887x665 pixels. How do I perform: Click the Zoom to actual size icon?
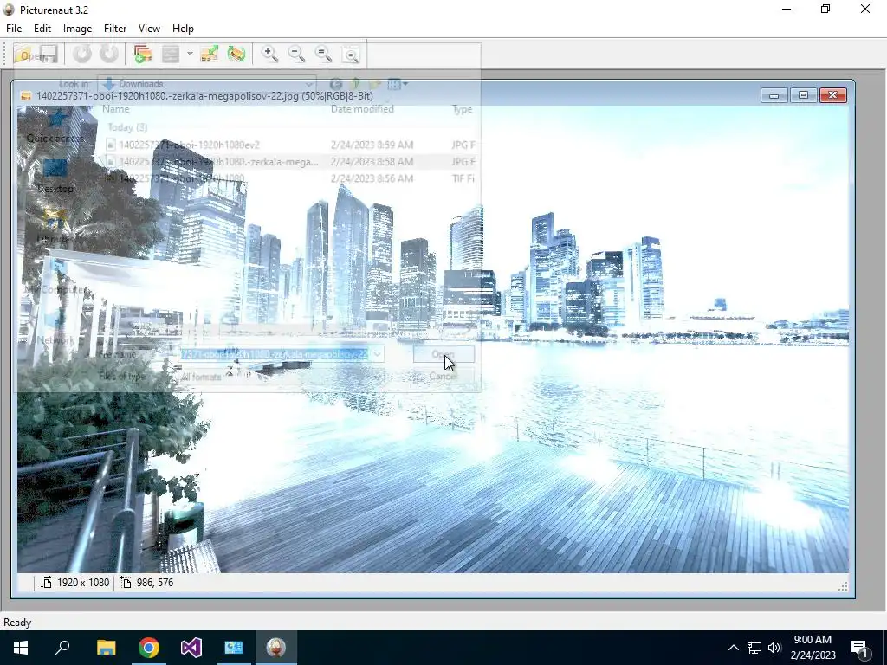(x=324, y=55)
